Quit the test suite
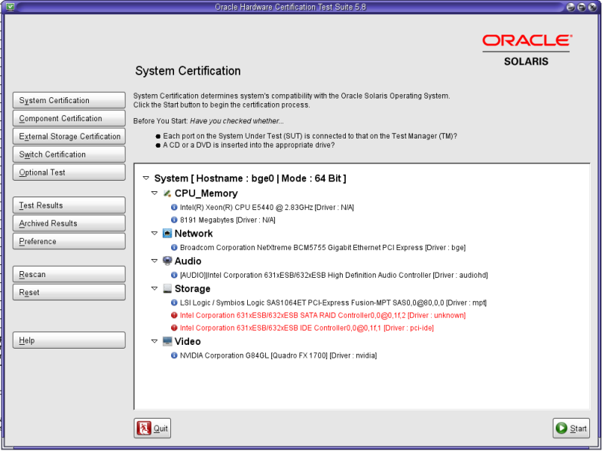The width and height of the screenshot is (602, 451). coord(152,428)
